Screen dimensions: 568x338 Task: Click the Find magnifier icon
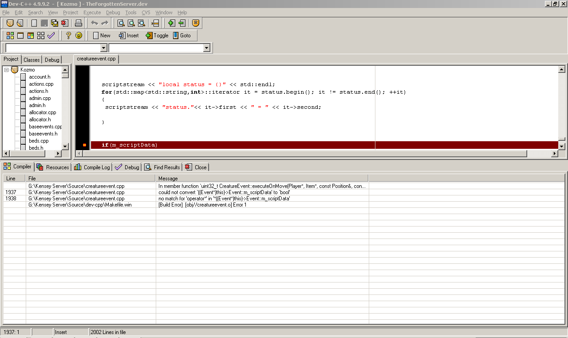121,23
